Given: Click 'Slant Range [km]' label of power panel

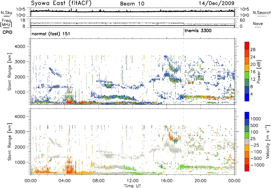Looking at the screenshot, I should tap(9, 72).
